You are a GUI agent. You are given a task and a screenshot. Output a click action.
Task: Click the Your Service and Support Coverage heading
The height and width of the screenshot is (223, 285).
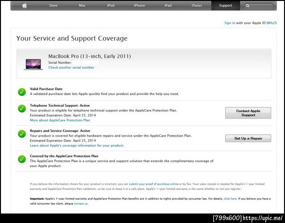click(x=72, y=38)
